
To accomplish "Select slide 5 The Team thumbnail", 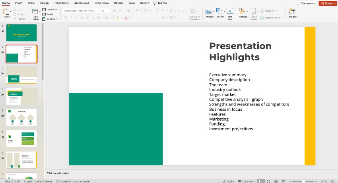I will point(21,118).
